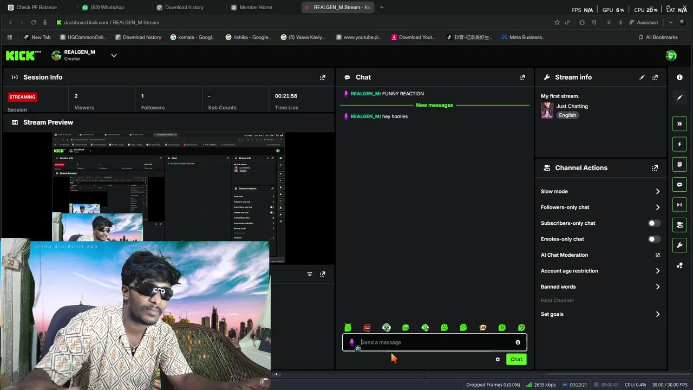The image size is (693, 390).
Task: Insert the angry red face emote
Action: (367, 328)
